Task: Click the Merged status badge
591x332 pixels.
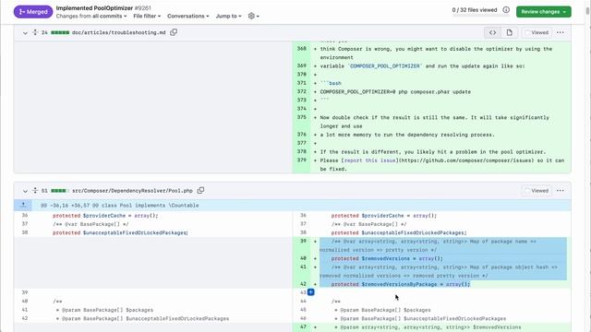Action: (33, 12)
